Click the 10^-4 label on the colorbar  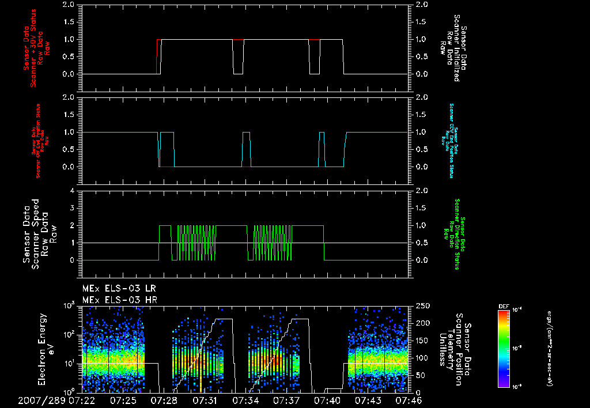(517, 310)
